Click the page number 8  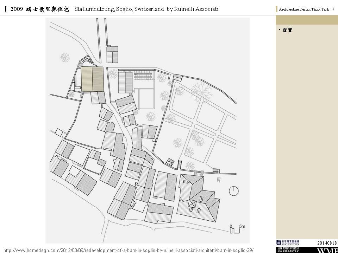333,9
